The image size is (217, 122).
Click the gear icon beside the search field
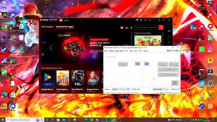pos(131,28)
